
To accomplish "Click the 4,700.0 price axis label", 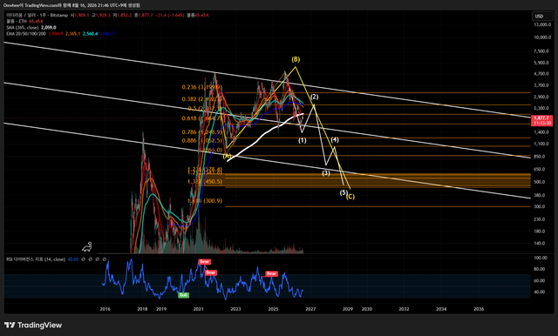I will [541, 74].
